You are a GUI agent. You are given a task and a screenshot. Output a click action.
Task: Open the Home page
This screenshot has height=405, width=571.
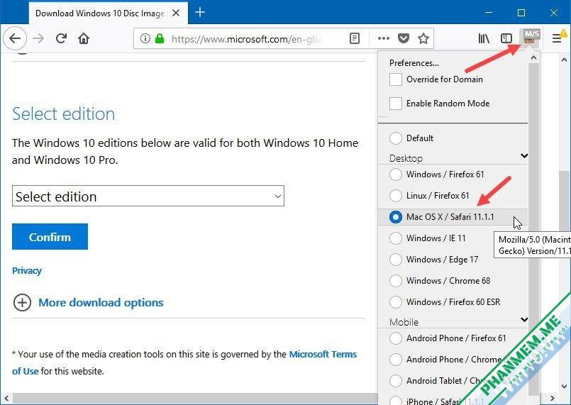[84, 38]
